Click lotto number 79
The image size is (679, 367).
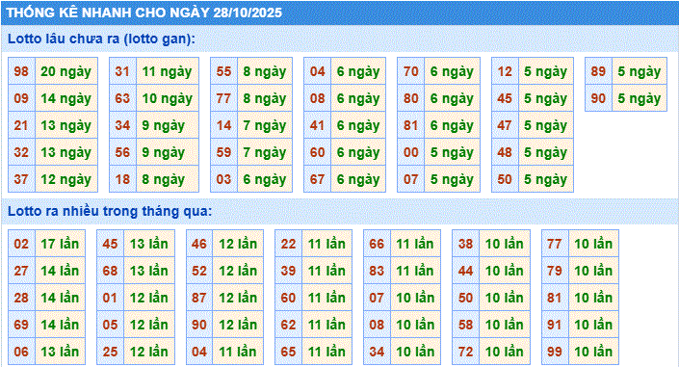[x=555, y=271]
